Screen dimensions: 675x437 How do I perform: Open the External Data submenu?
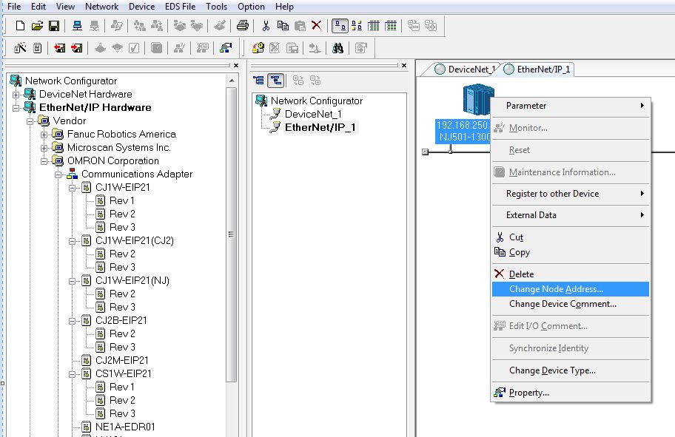tap(571, 215)
